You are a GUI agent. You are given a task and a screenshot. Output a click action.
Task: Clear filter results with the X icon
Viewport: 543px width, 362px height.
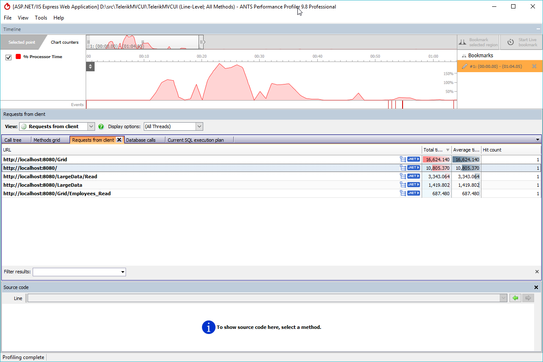pos(537,272)
